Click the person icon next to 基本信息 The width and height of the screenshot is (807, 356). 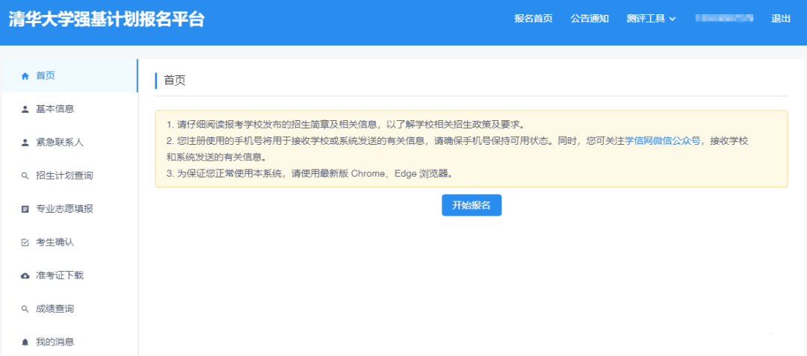[x=25, y=109]
